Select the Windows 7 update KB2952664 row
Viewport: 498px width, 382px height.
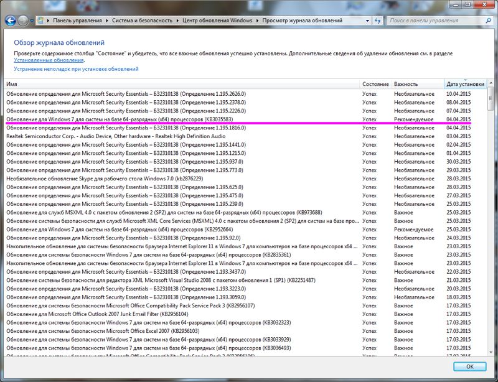[x=246, y=230]
